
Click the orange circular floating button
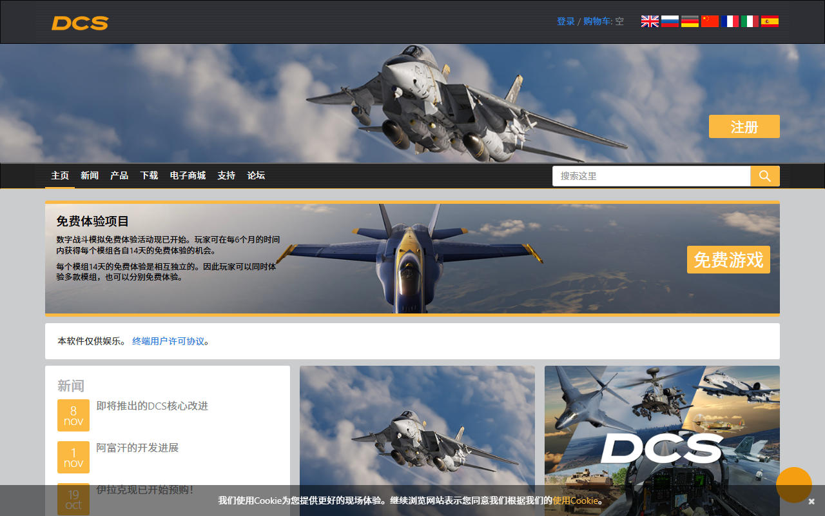[x=794, y=485]
